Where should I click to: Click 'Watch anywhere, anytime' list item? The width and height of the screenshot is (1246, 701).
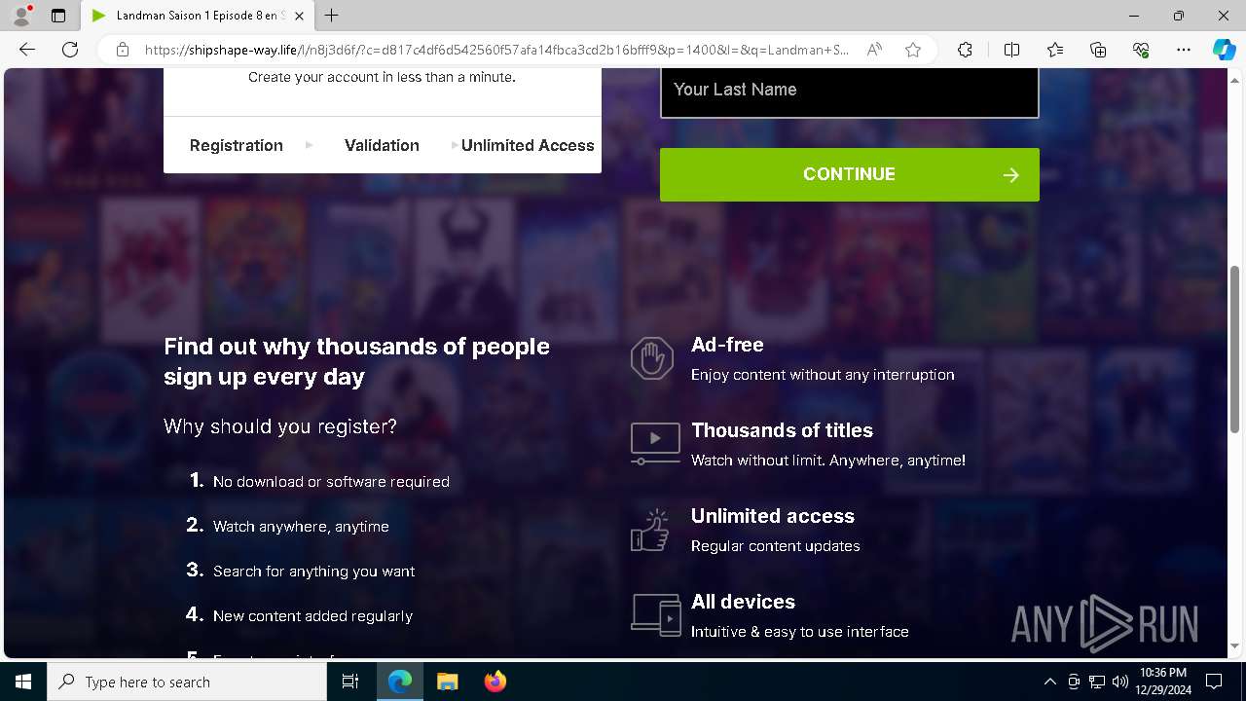pos(301,527)
